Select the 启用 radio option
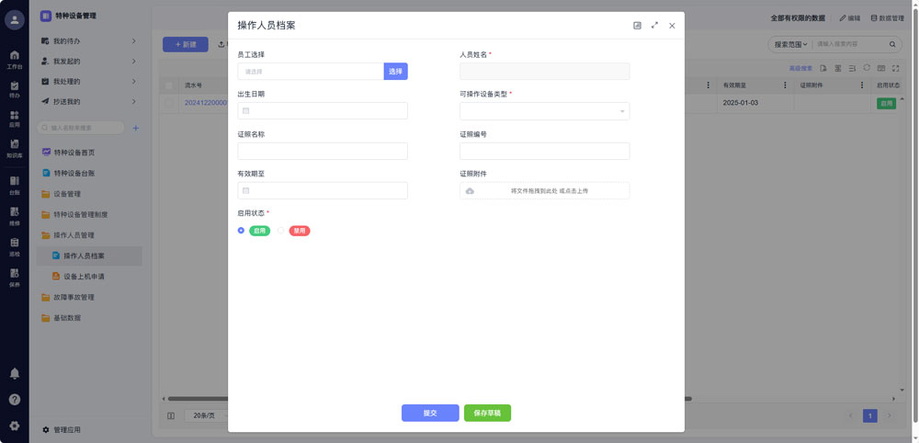Viewport: 919px width, 443px height. coord(242,231)
